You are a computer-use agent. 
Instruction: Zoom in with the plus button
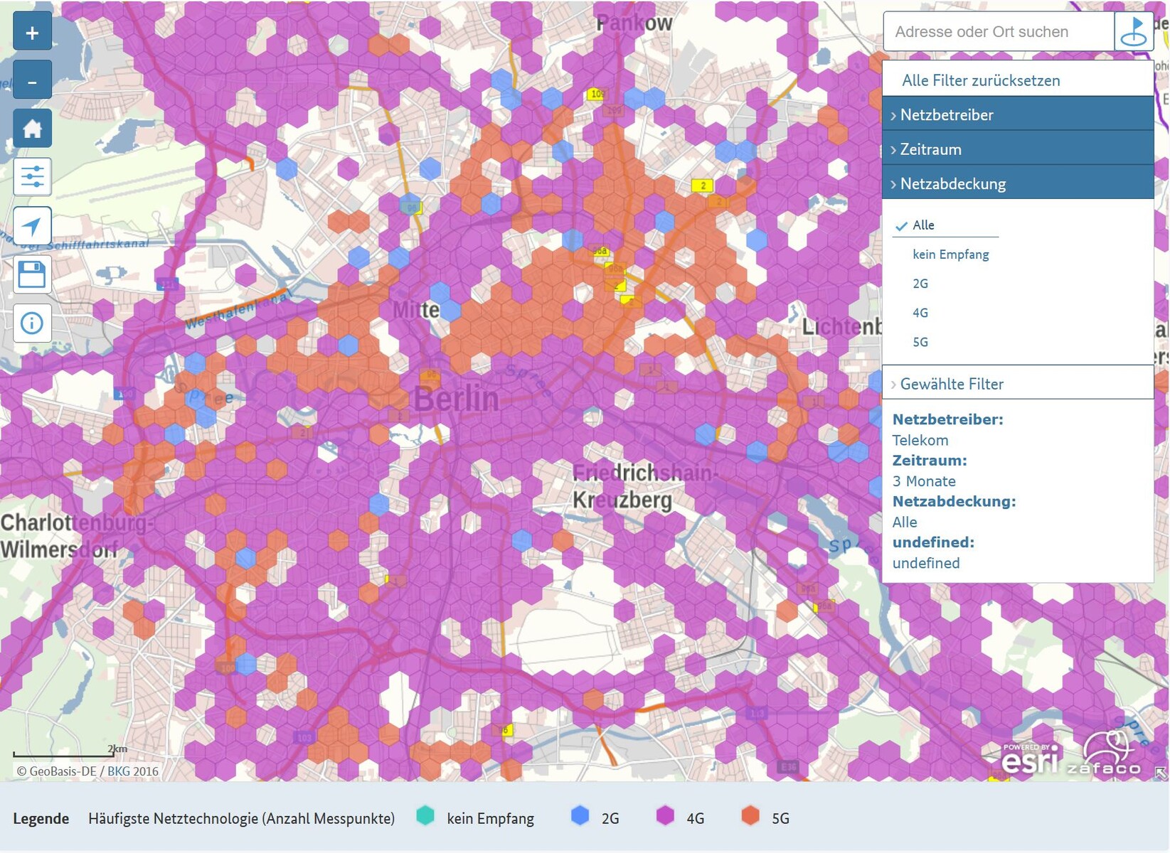click(32, 32)
